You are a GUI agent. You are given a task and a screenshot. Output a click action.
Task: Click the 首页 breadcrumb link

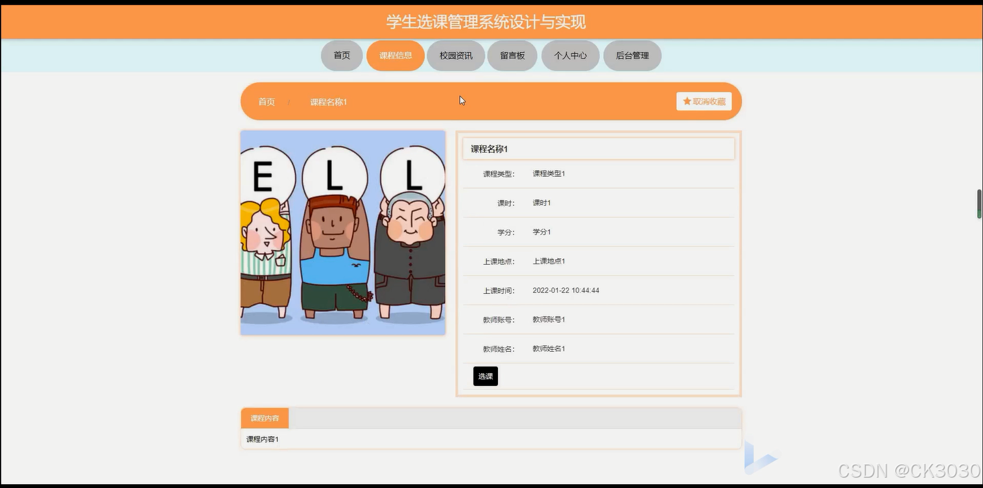(x=266, y=102)
